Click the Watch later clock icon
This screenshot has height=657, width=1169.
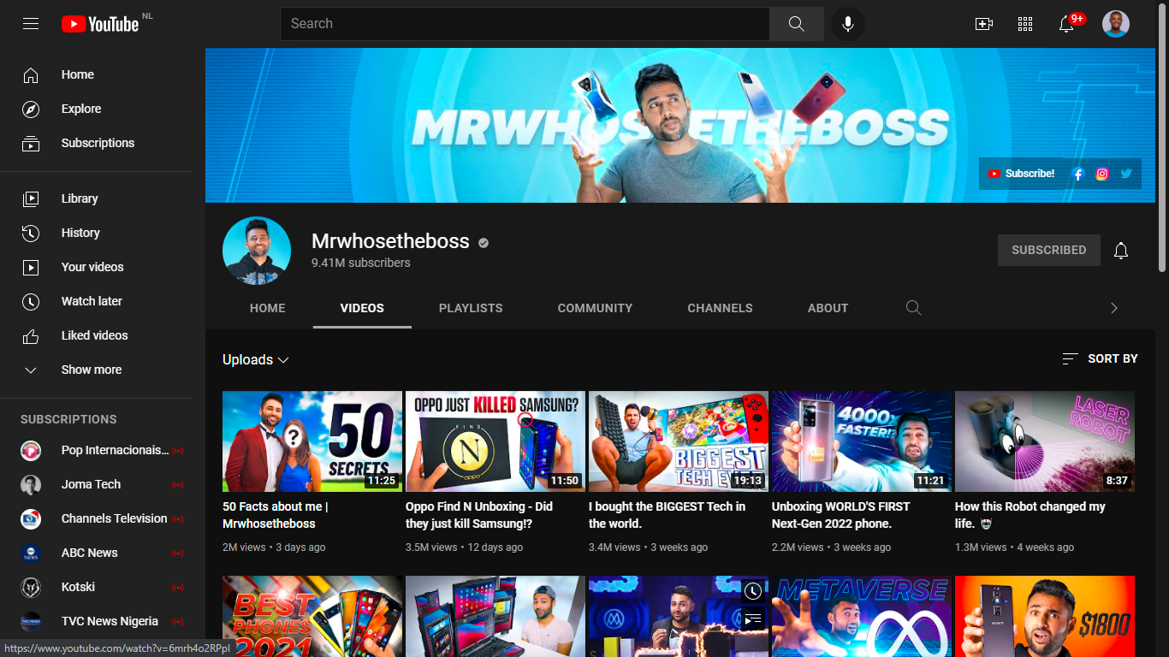click(x=31, y=301)
